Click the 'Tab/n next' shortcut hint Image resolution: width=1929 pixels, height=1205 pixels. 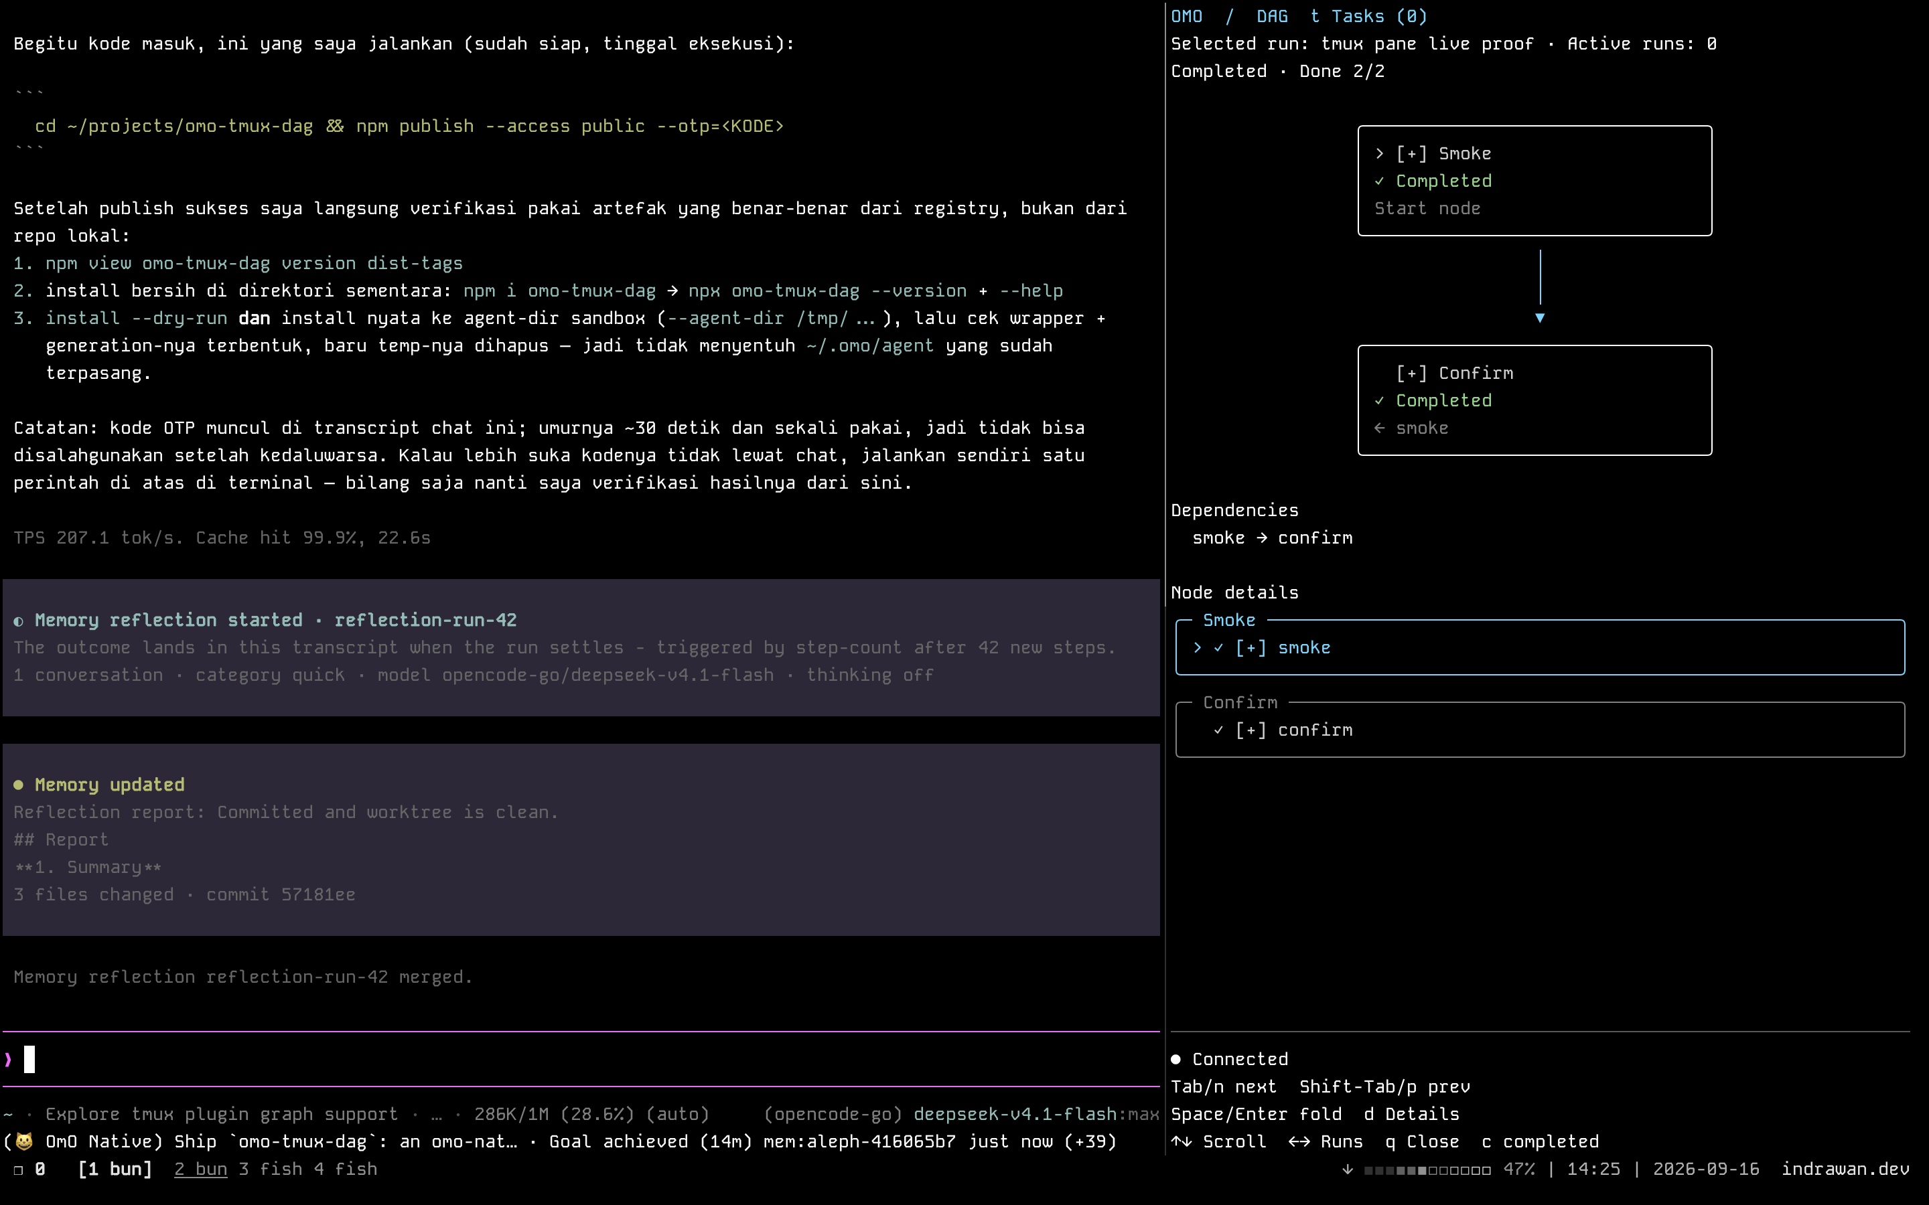(x=1224, y=1087)
